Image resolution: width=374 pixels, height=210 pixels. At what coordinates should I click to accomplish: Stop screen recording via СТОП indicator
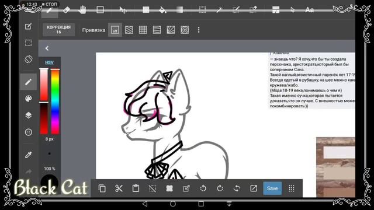tap(49, 4)
